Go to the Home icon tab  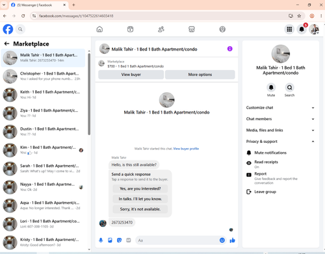click(x=99, y=29)
